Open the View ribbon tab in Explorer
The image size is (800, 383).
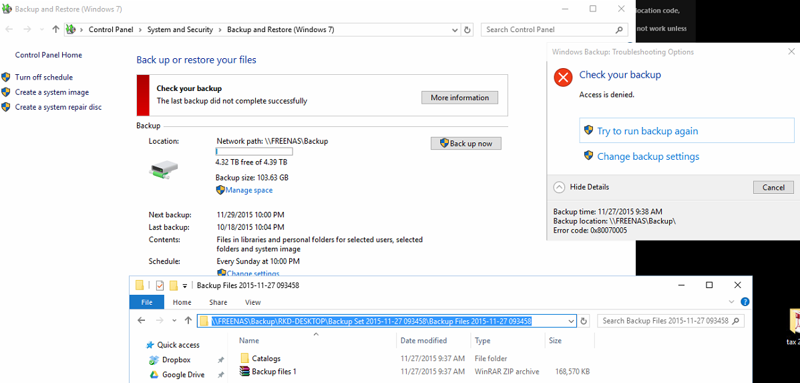coord(252,302)
